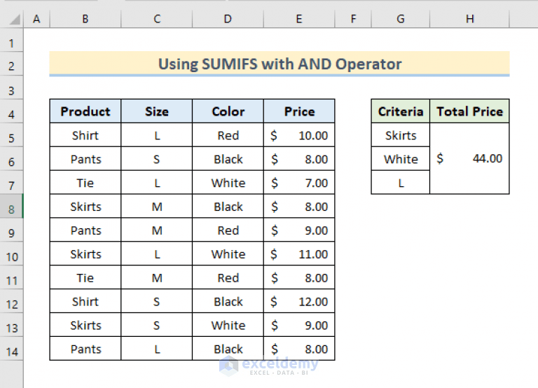Click the 'Total Price' header cell
538x388 pixels.
pyautogui.click(x=470, y=111)
